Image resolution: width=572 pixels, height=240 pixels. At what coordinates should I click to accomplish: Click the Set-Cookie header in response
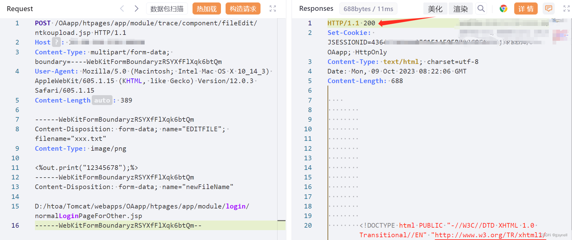[349, 33]
